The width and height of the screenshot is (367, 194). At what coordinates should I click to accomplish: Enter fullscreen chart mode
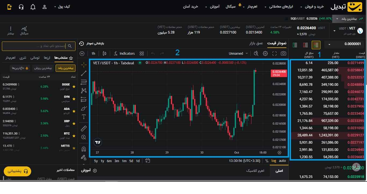coord(274,54)
